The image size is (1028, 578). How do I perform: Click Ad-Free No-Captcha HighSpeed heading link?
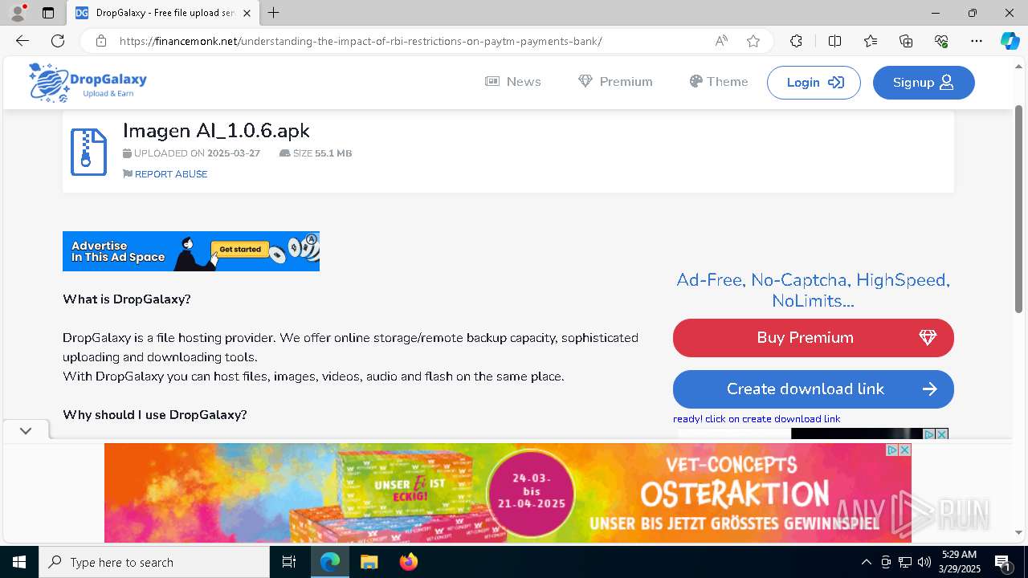click(x=813, y=291)
